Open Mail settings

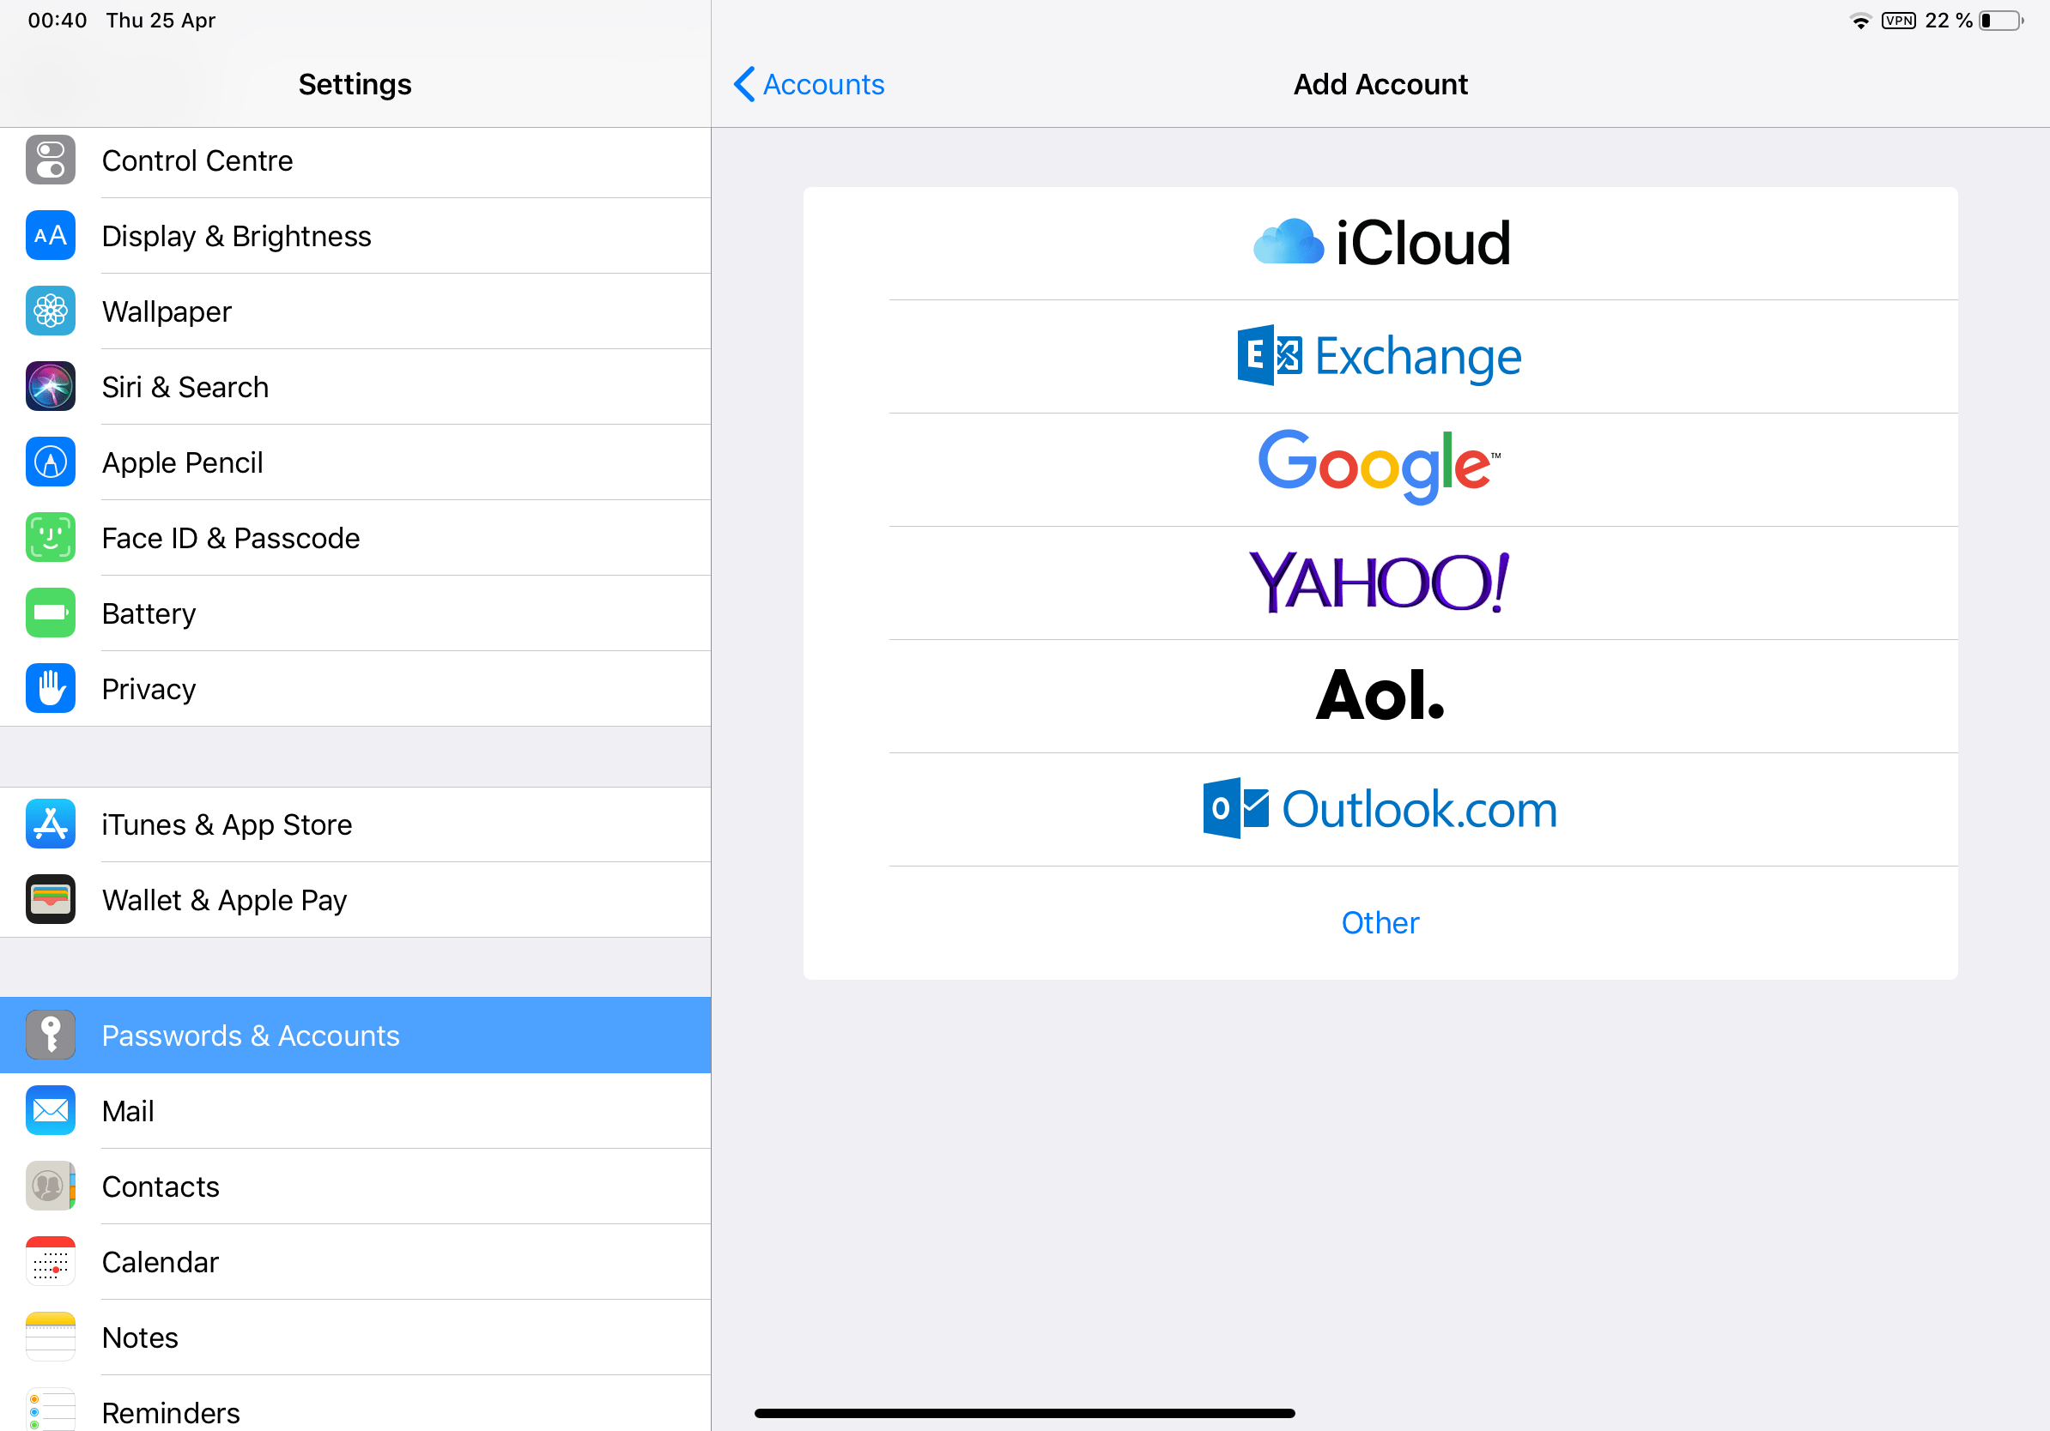128,1110
